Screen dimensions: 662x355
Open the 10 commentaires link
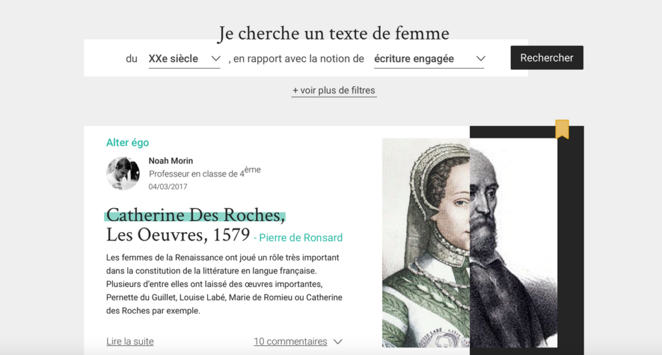coord(290,341)
